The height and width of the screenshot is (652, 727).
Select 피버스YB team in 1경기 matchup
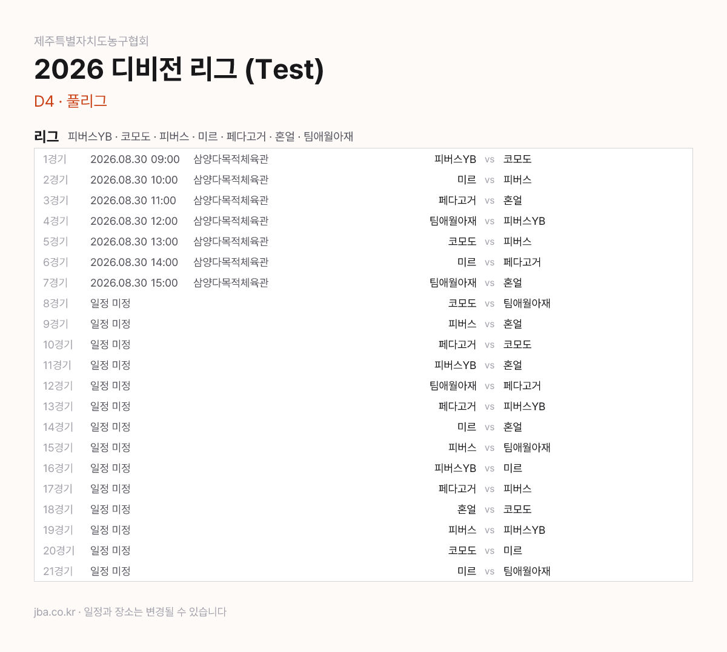456,159
